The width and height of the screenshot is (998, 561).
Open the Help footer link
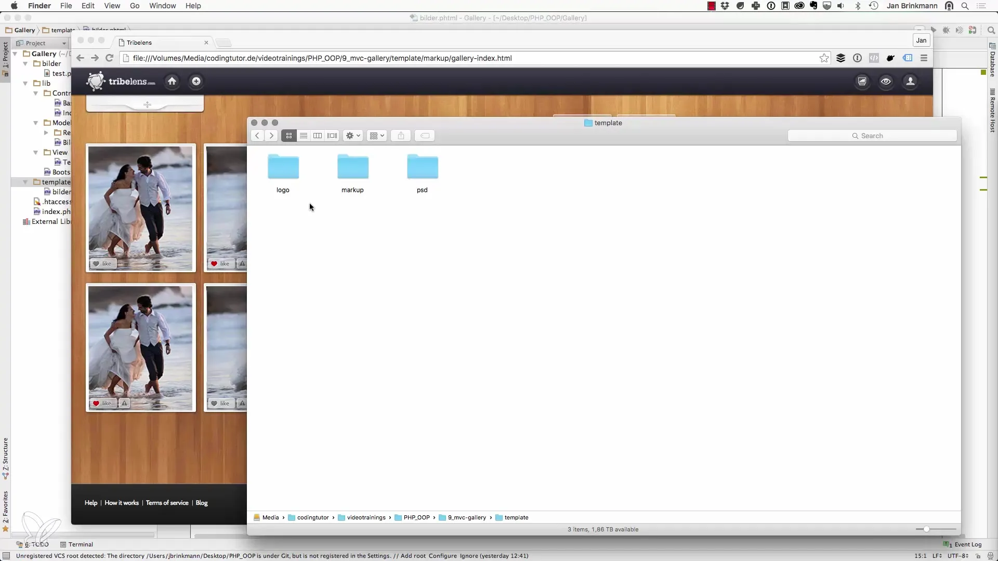pos(91,503)
